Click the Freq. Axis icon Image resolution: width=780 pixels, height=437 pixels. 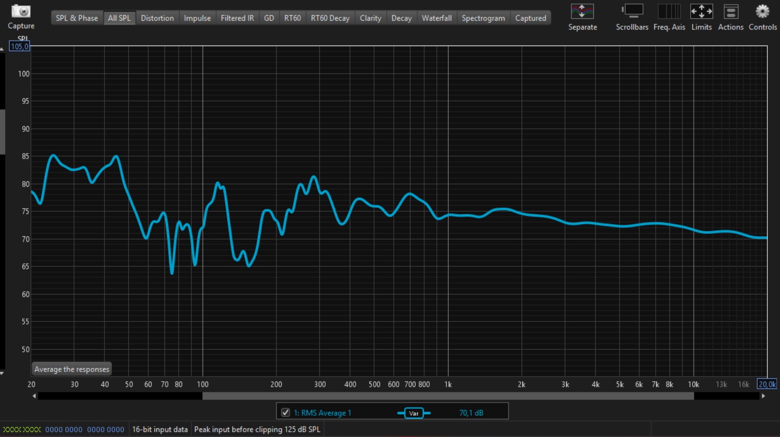click(668, 12)
